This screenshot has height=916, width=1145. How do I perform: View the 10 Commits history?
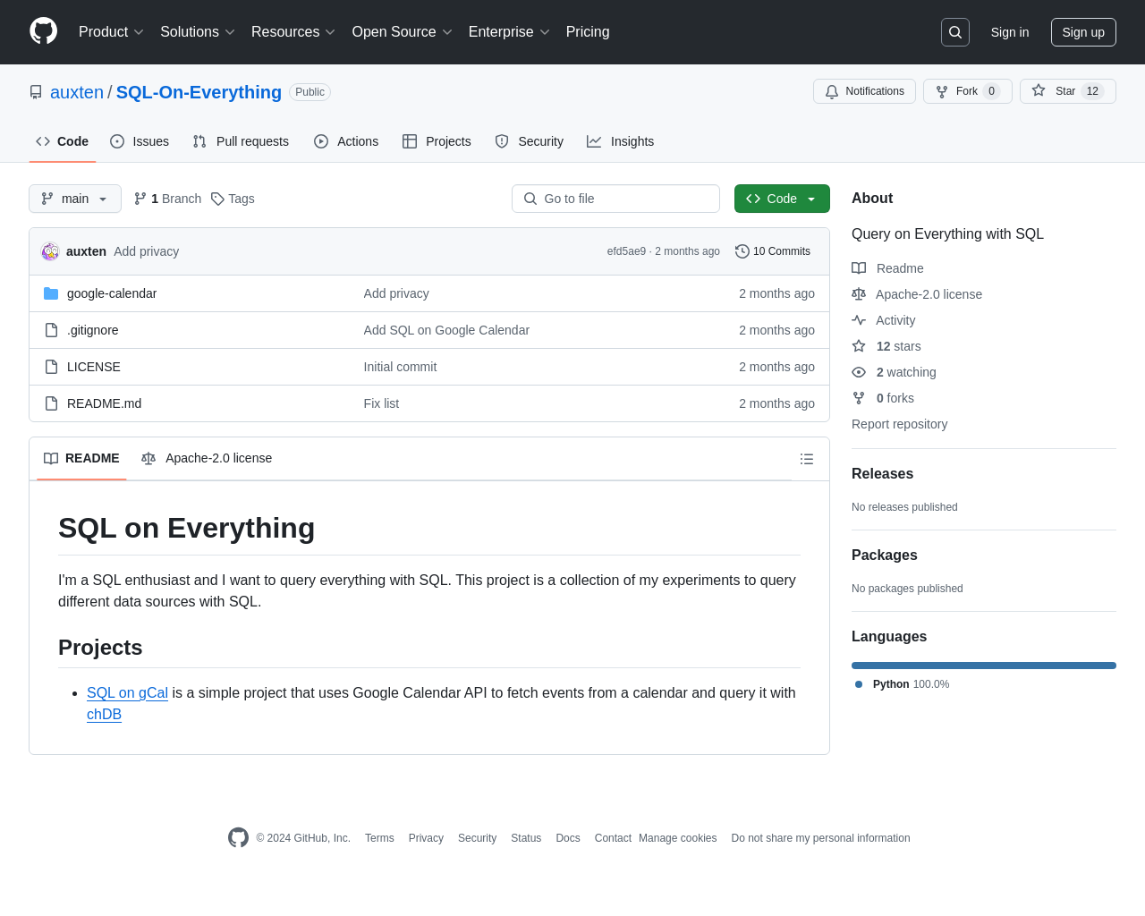(773, 251)
